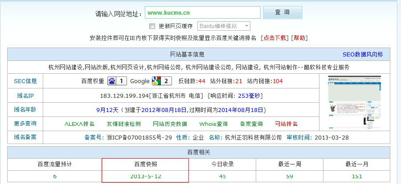Click the 百度相关 section header

[x=199, y=152]
